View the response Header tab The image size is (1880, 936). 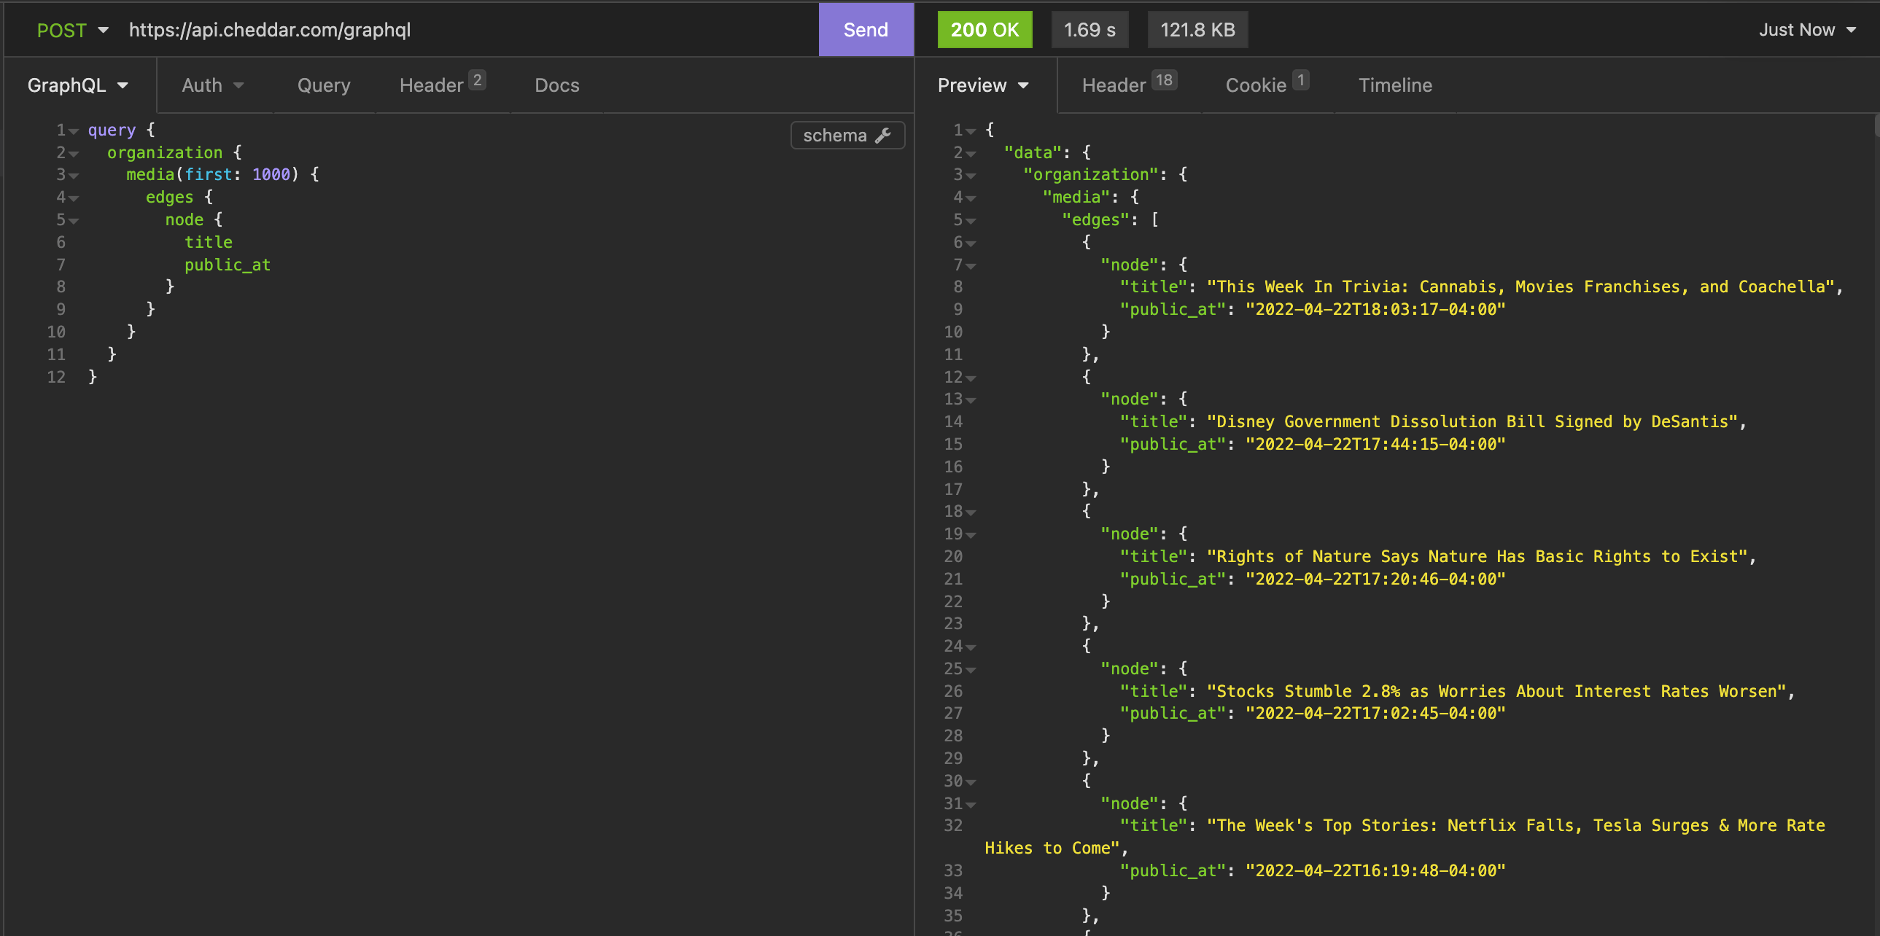[x=1127, y=85]
